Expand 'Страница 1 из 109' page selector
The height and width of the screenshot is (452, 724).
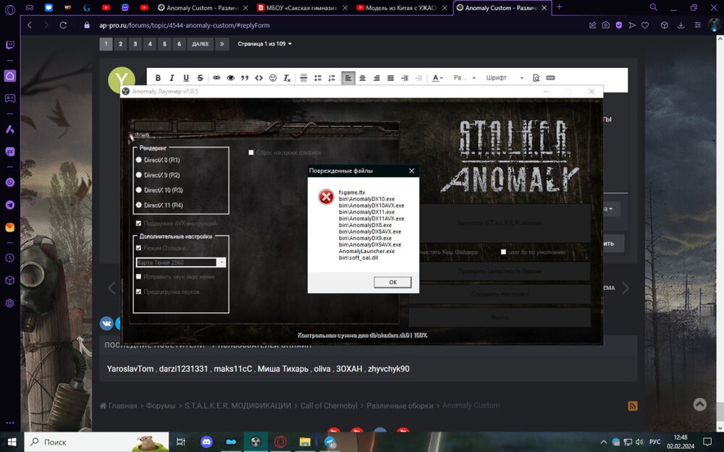[265, 44]
